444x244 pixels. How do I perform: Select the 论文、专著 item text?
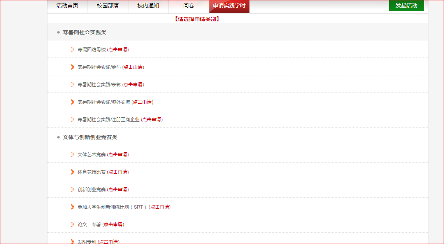(89, 225)
